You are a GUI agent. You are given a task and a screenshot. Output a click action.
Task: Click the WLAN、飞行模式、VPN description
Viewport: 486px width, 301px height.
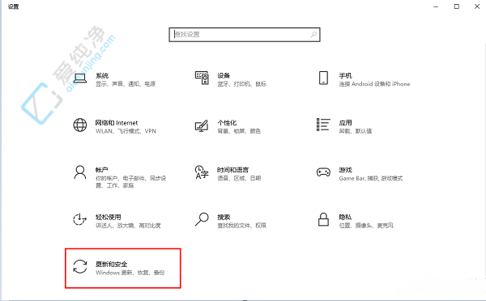pos(126,131)
